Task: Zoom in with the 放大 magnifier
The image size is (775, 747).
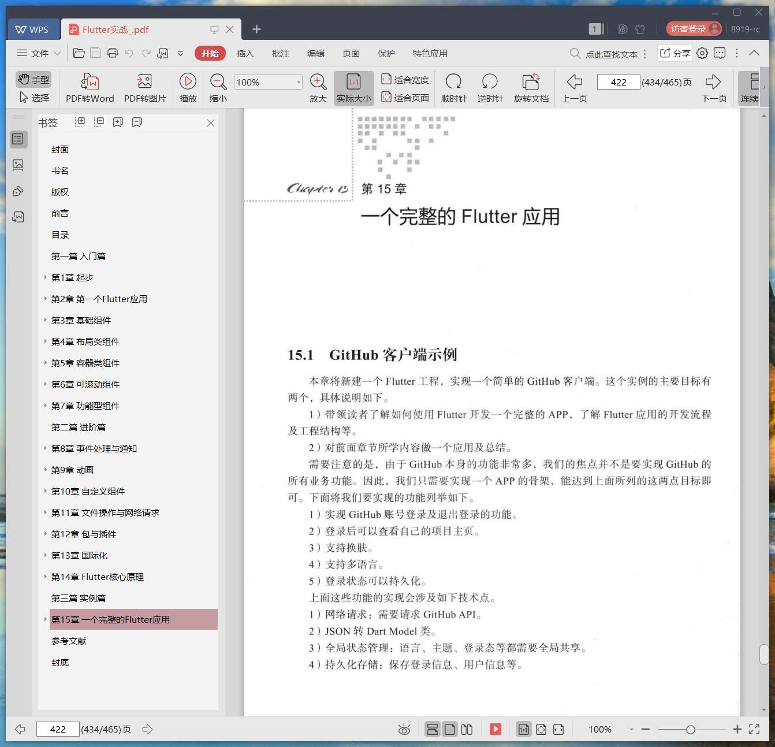Action: point(318,81)
